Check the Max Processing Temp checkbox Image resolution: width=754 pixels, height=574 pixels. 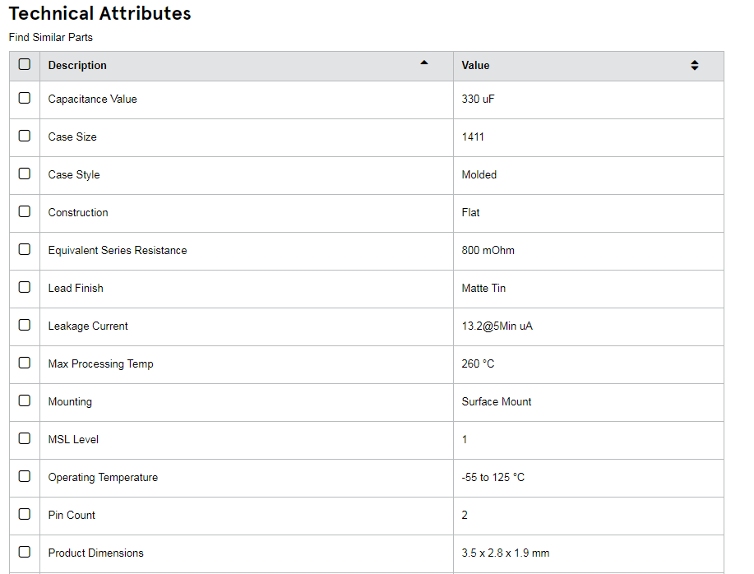(24, 363)
